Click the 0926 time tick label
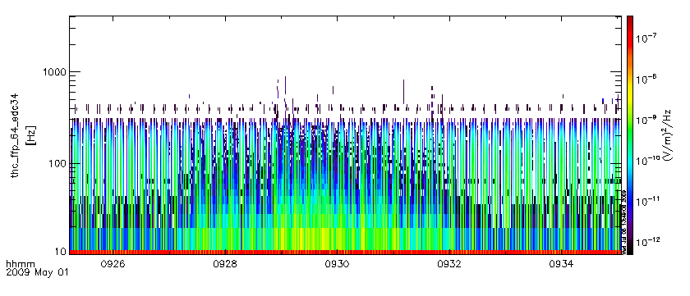The height and width of the screenshot is (296, 690). (113, 264)
